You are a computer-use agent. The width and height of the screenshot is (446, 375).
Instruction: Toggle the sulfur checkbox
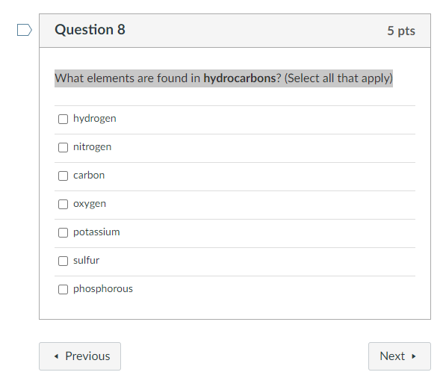(64, 261)
